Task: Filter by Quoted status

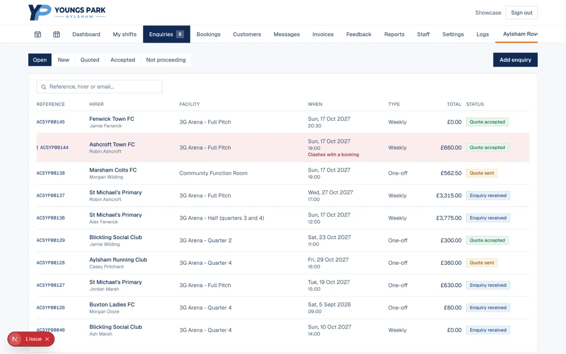Action: (x=90, y=60)
